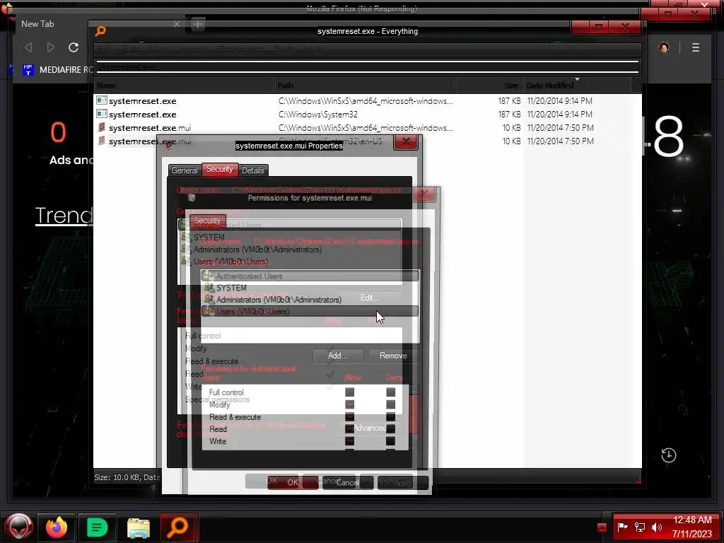Click the Advanced button
724x543 pixels.
point(369,428)
